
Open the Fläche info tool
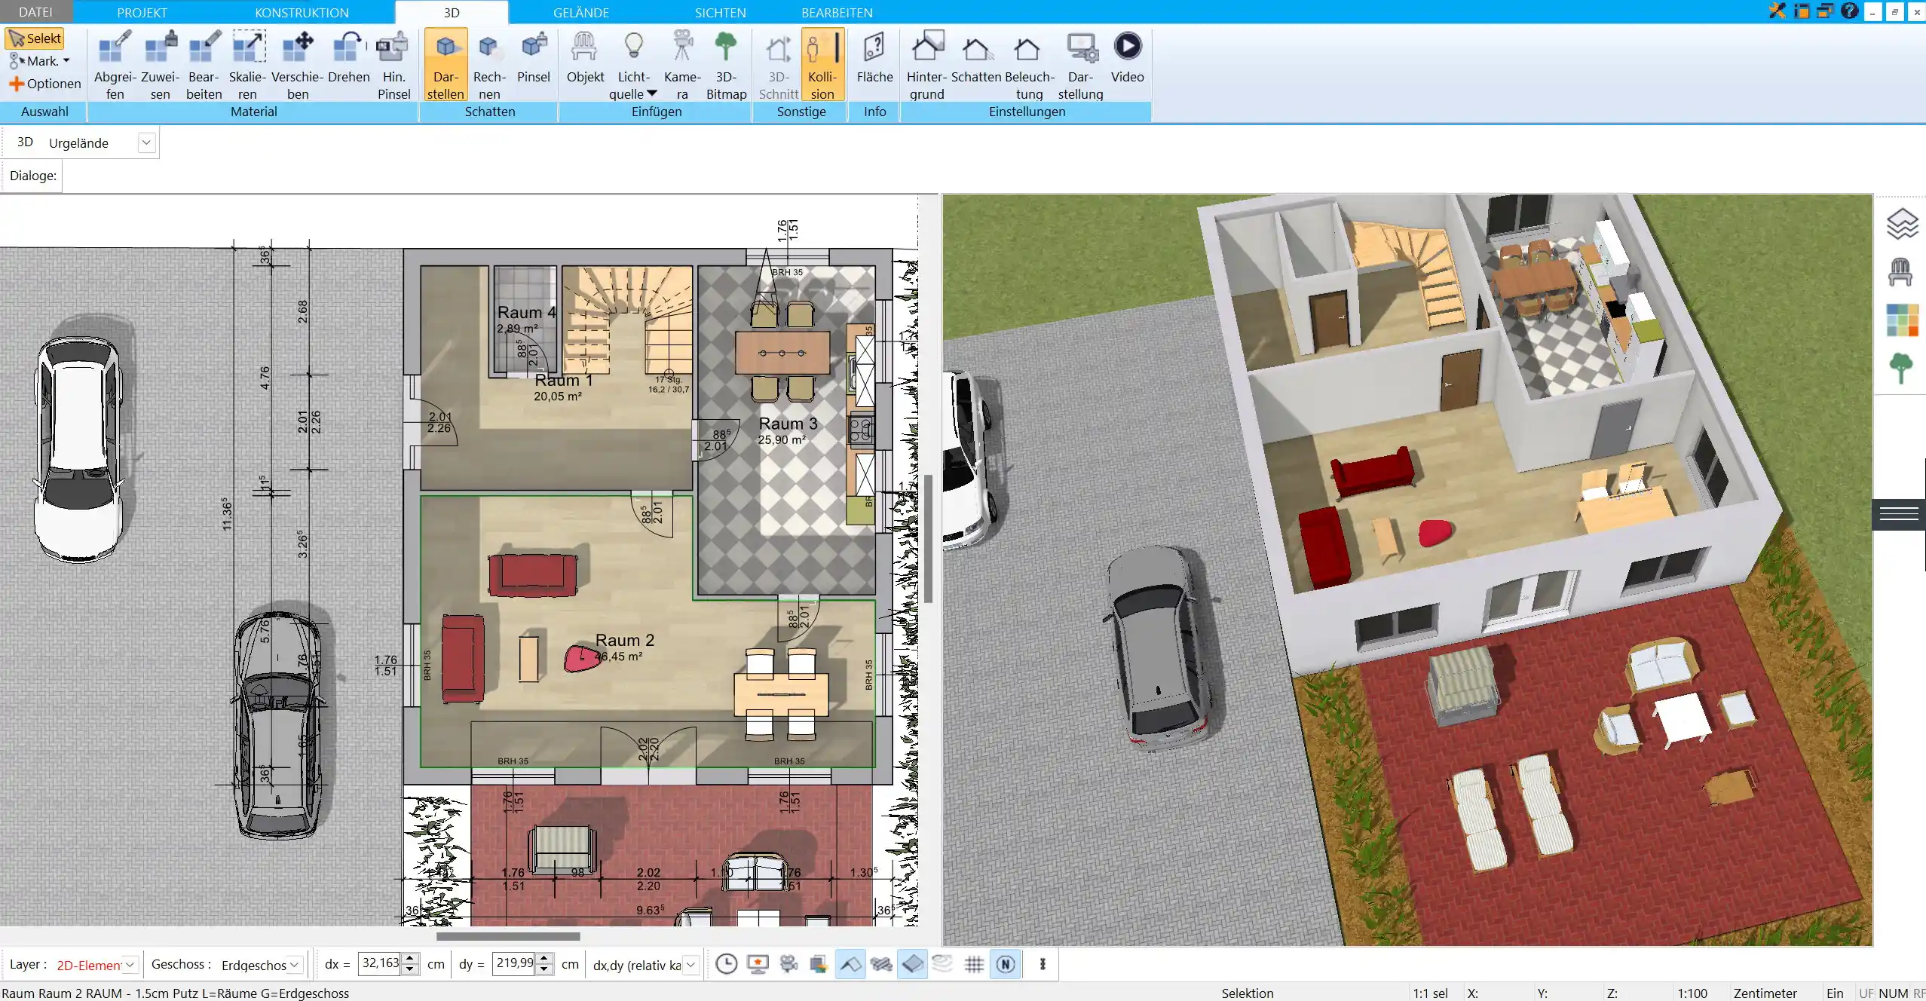tap(874, 57)
